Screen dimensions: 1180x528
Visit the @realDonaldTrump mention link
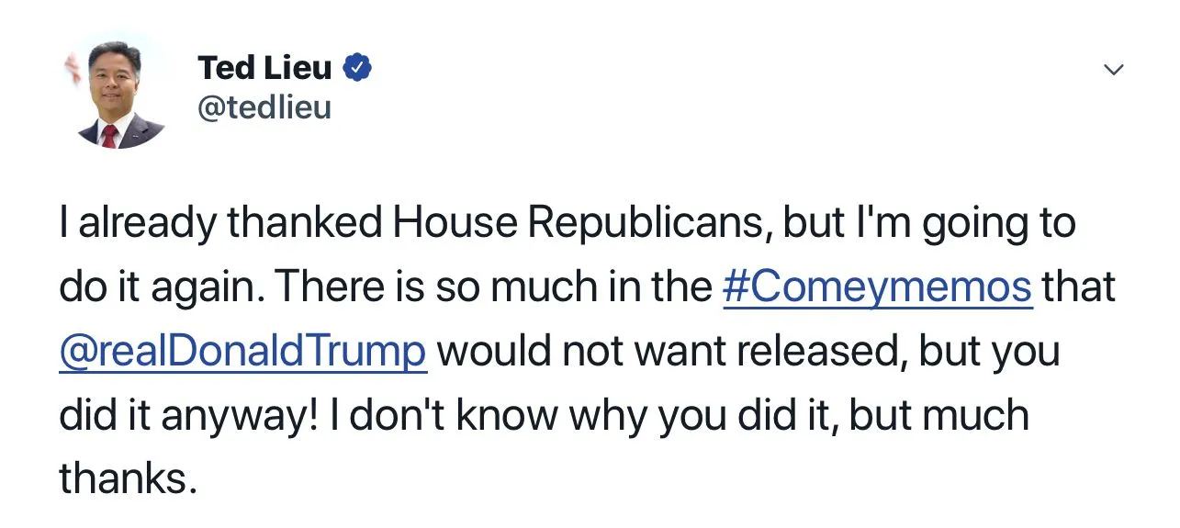pos(242,351)
